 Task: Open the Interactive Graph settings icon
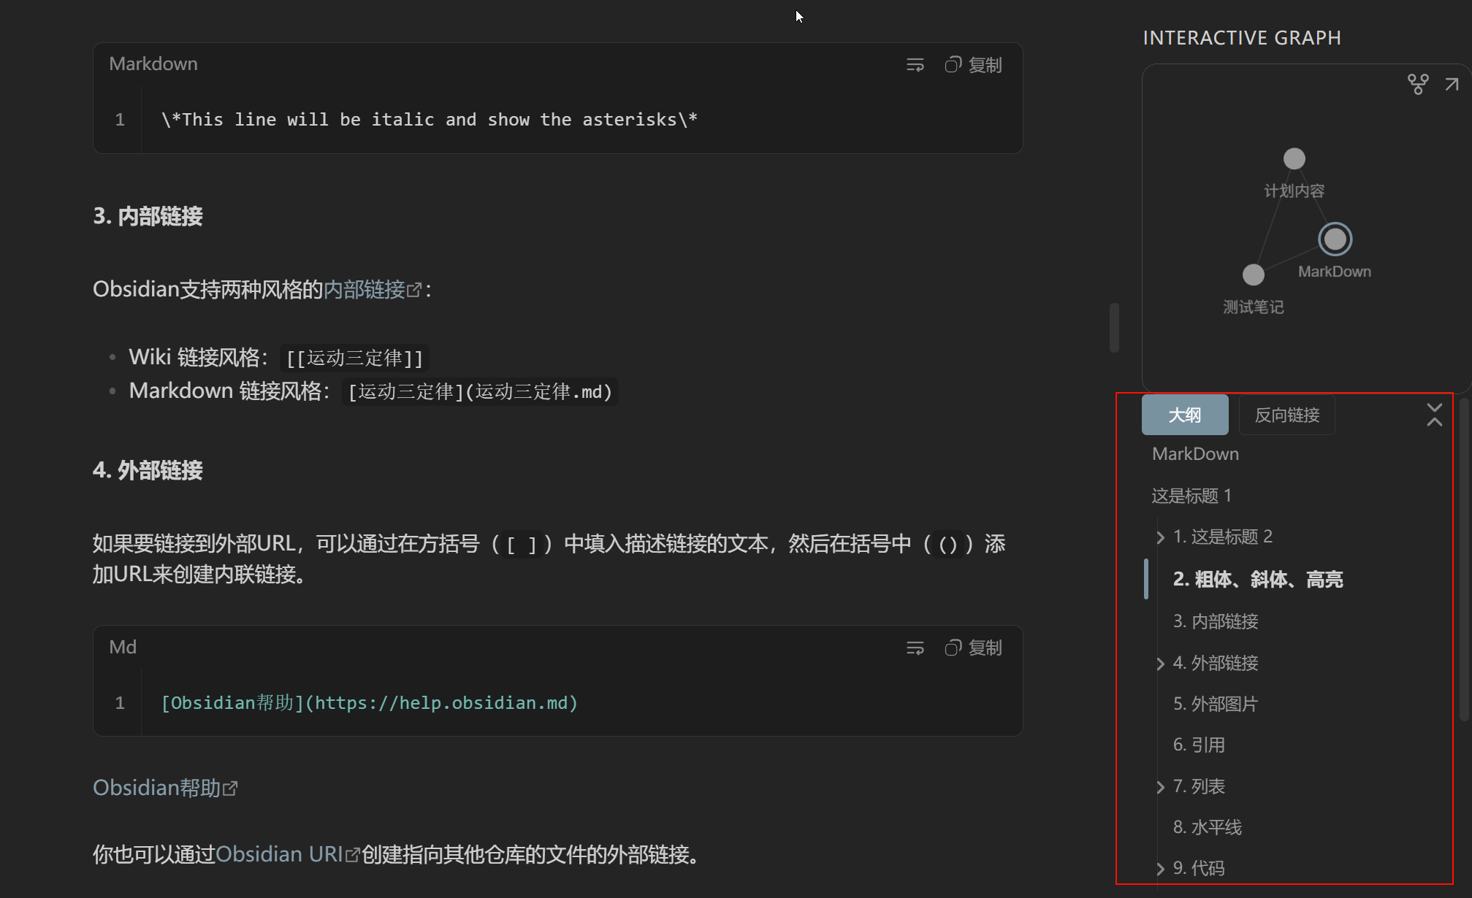click(1418, 84)
